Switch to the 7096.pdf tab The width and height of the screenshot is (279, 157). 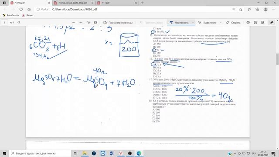tap(30, 3)
